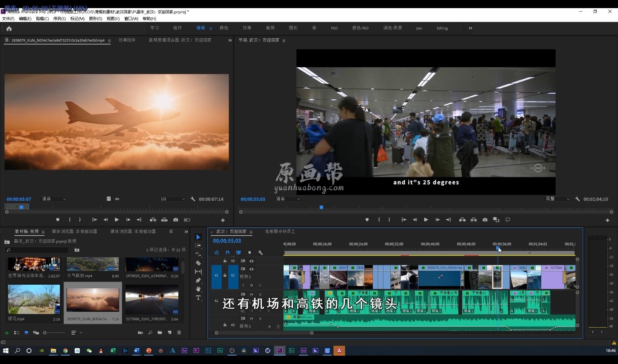
Task: Open Program monitor playback resolution dropdown 完整
Action: point(557,199)
